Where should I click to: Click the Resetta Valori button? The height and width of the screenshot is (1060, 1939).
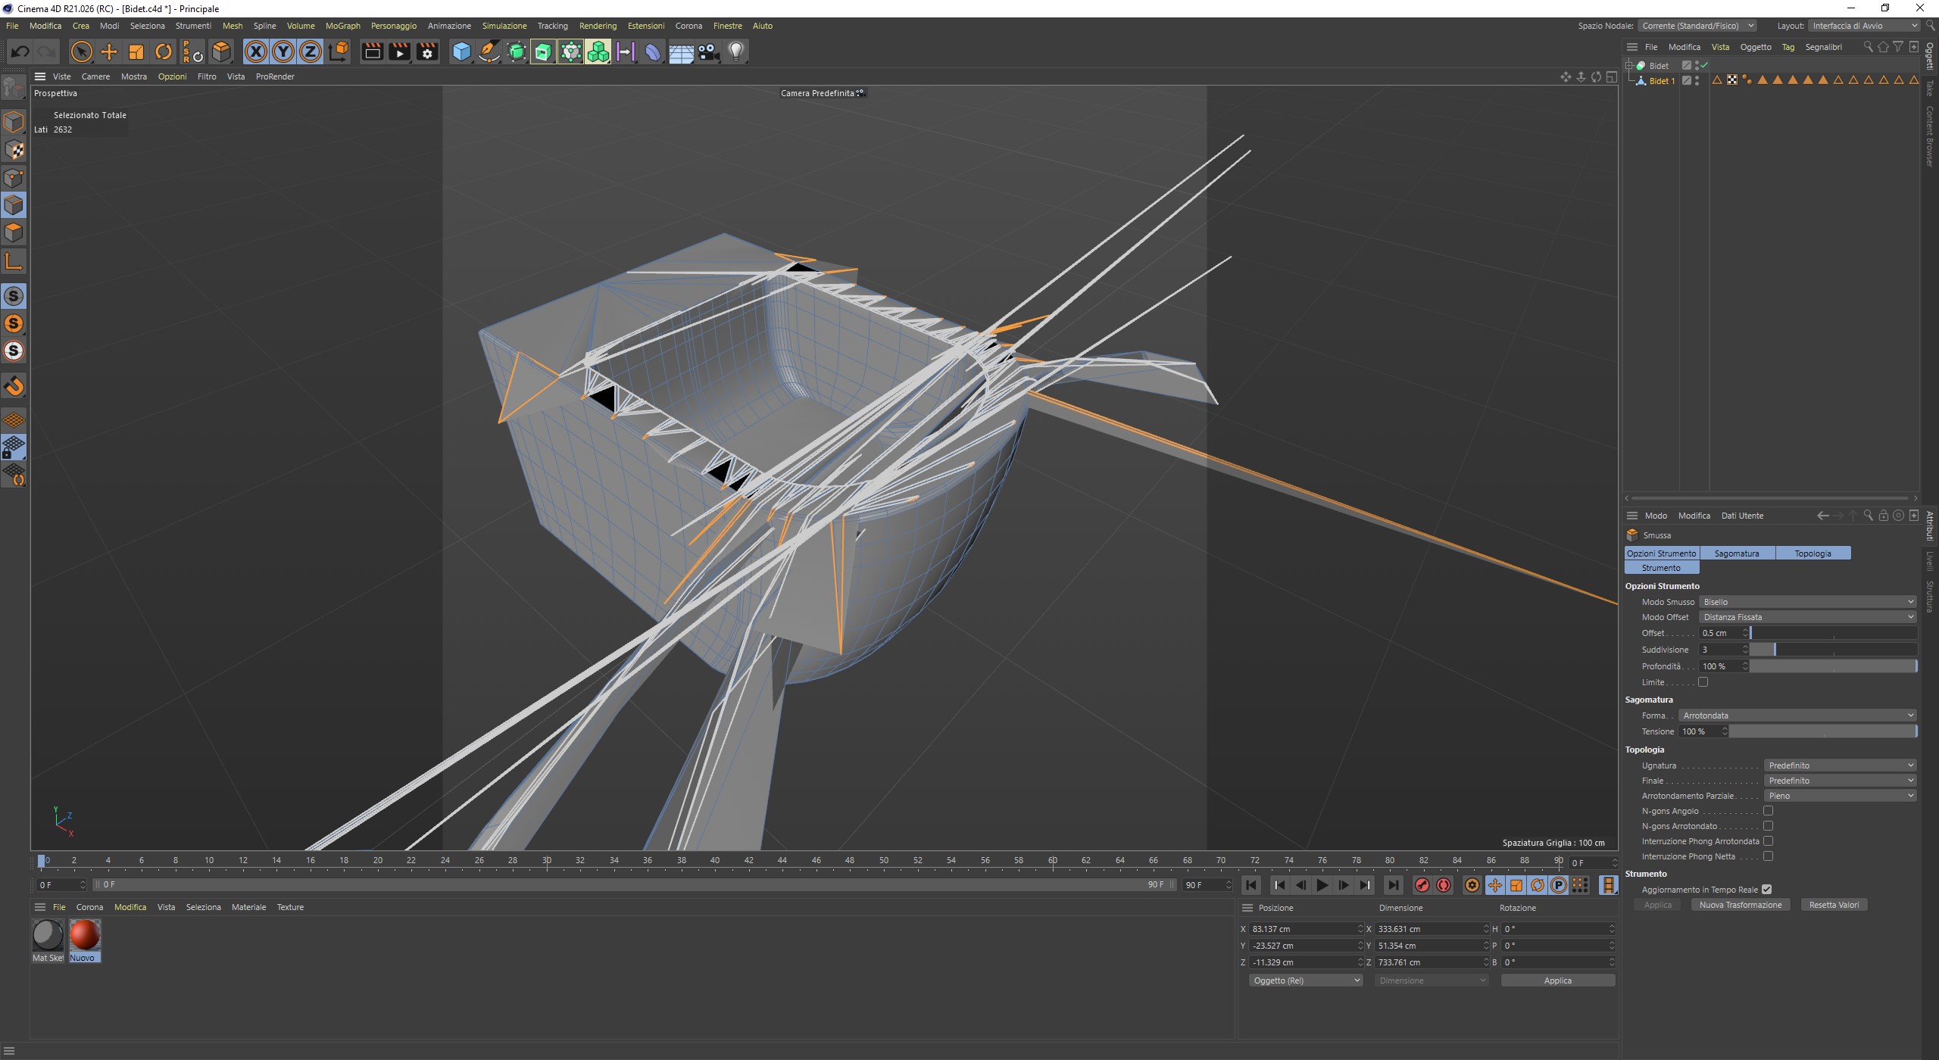pyautogui.click(x=1834, y=905)
